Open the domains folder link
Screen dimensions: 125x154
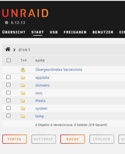(43, 85)
